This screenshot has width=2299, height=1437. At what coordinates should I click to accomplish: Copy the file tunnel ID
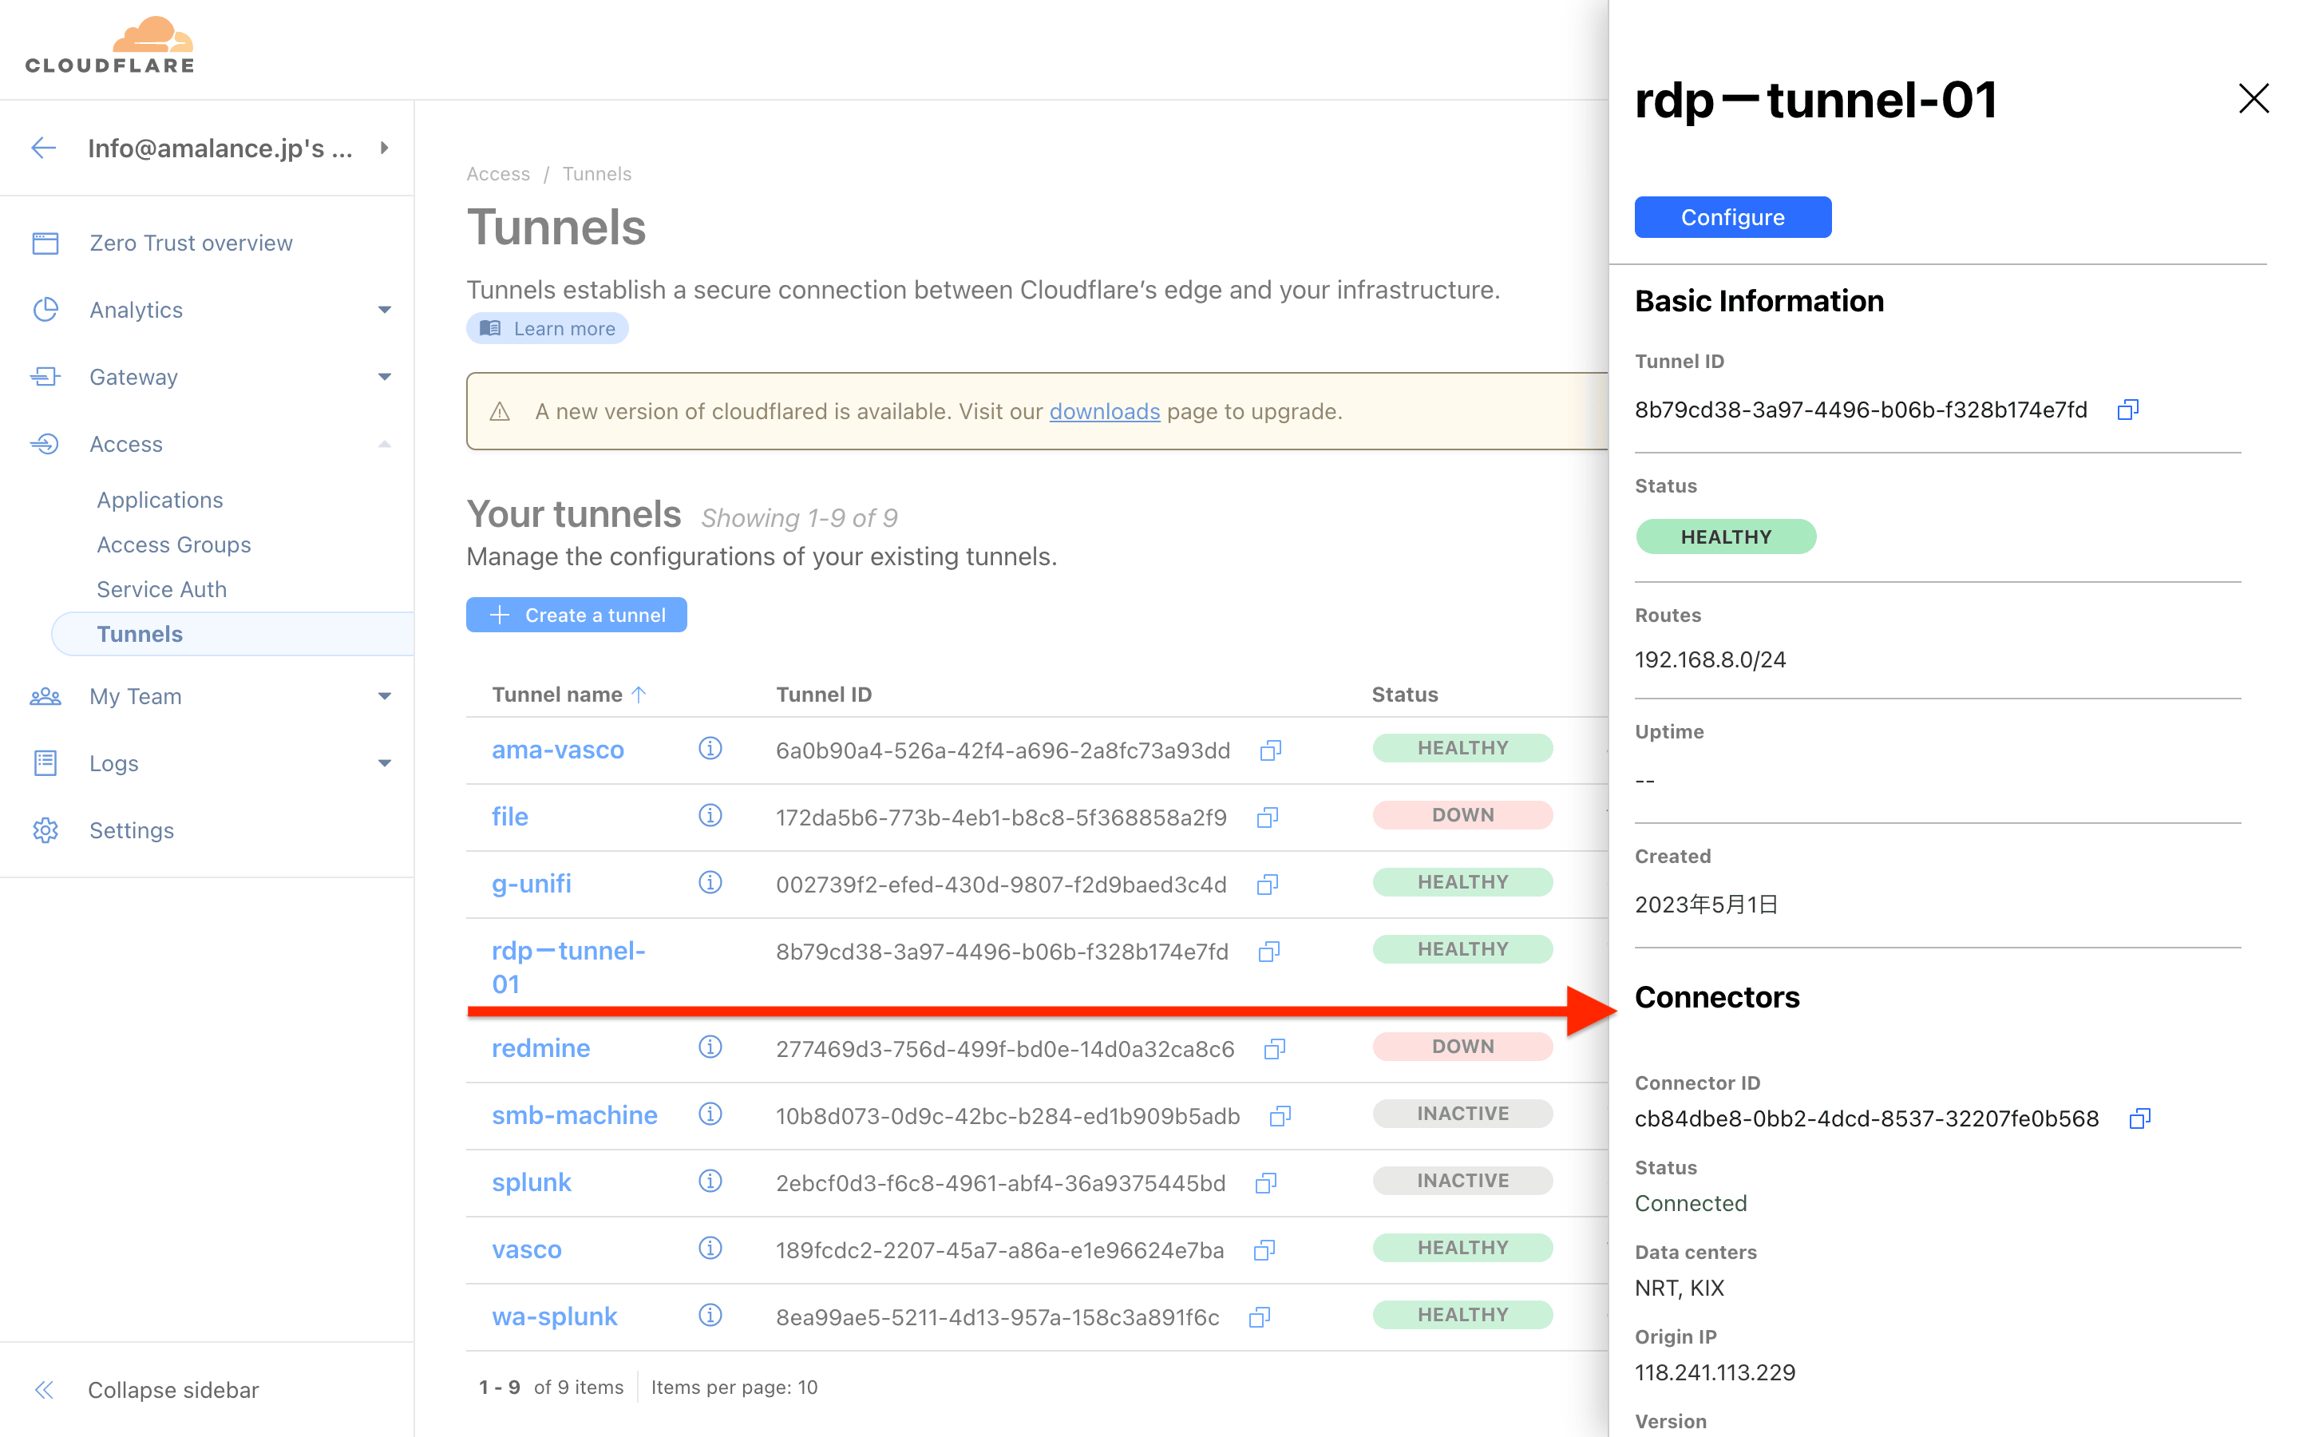tap(1268, 817)
